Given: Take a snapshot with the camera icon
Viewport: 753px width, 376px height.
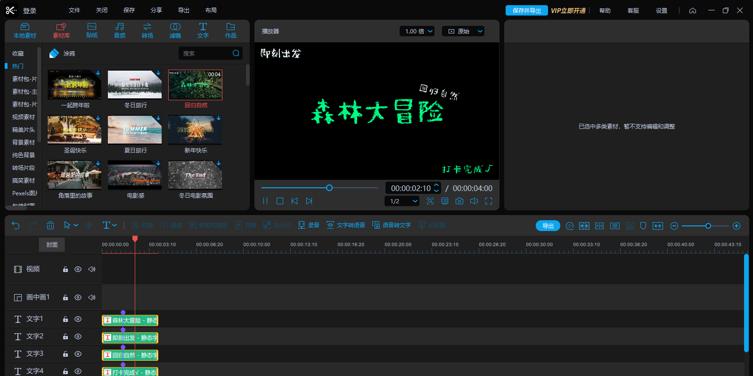Looking at the screenshot, I should [459, 201].
